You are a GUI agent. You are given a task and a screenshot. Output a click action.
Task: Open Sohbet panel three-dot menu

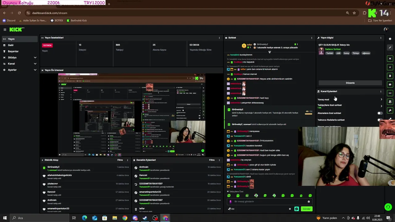tap(312, 38)
